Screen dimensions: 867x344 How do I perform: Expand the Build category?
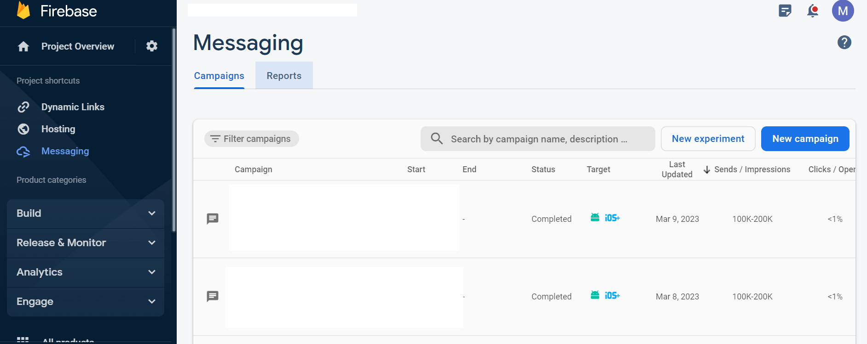coord(86,214)
